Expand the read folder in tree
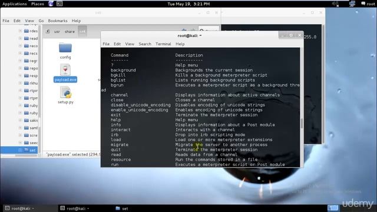This screenshot has width=377, height=212. point(20,38)
